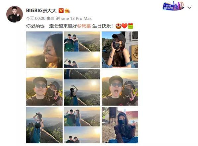
Task: Click the red heart emoji
Action: (124, 26)
